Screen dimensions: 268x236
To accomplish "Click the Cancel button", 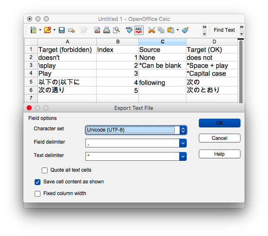I will click(x=220, y=138).
